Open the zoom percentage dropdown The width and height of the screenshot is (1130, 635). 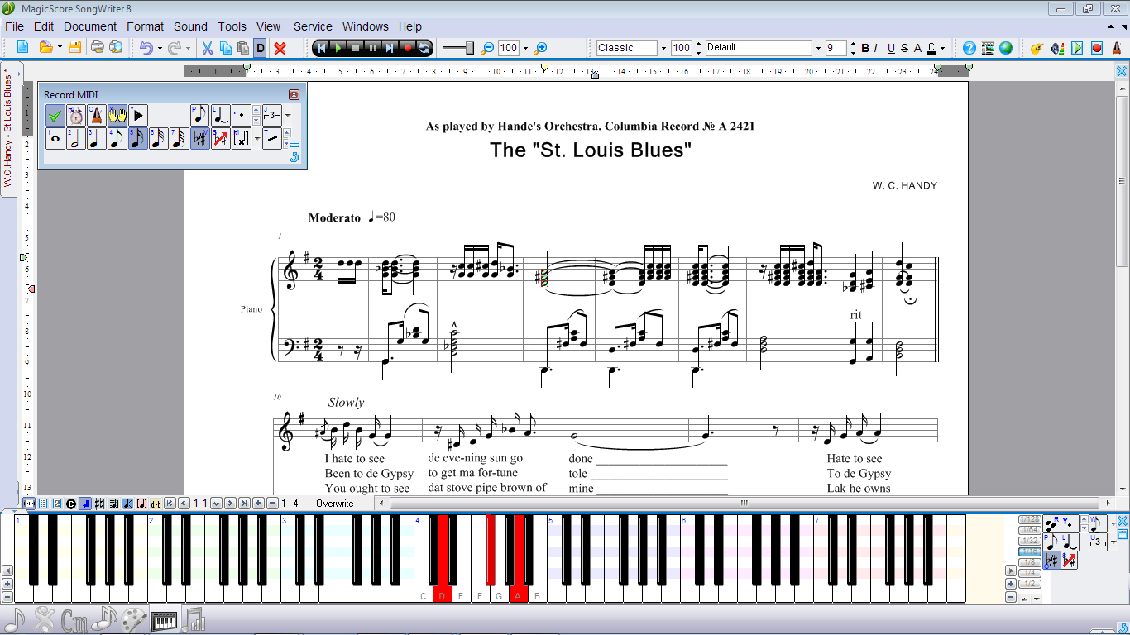(x=525, y=48)
